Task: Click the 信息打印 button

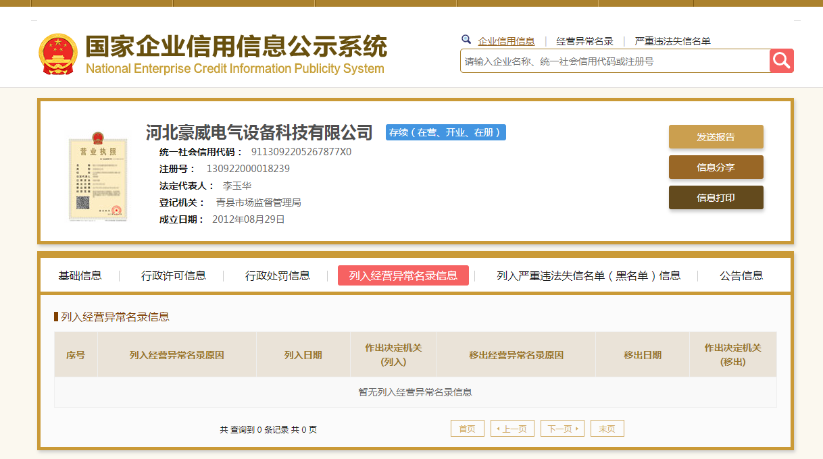Action: [716, 197]
